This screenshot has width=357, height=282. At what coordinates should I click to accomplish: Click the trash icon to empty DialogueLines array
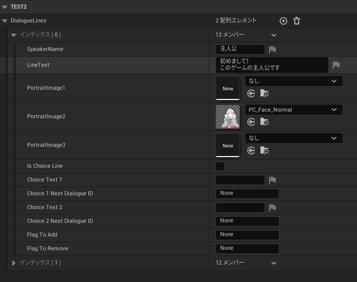click(297, 21)
